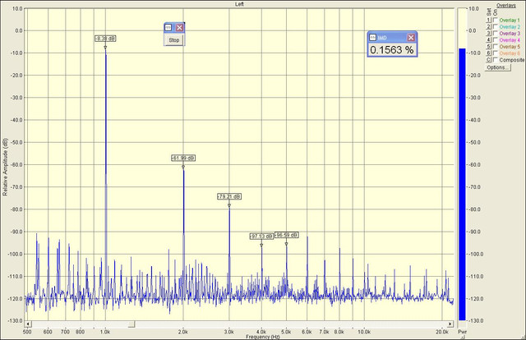The height and width of the screenshot is (340, 526).
Task: Click the horizontal scrollbar thumb
Action: [x=131, y=324]
